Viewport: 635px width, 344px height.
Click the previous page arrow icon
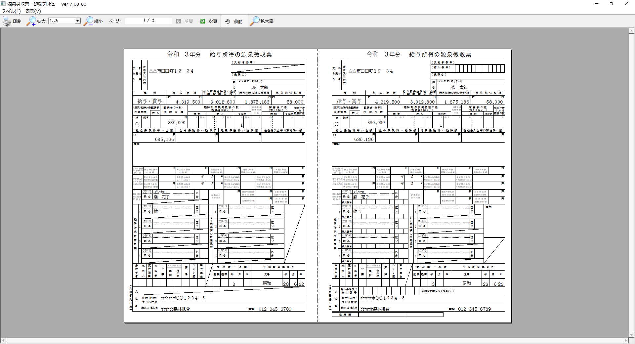[x=179, y=21]
